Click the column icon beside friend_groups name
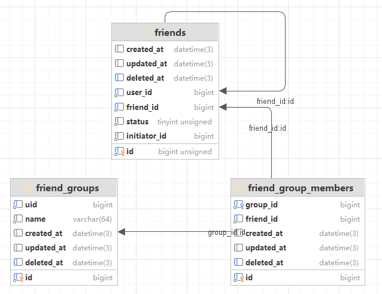This screenshot has height=294, width=382. coord(18,219)
